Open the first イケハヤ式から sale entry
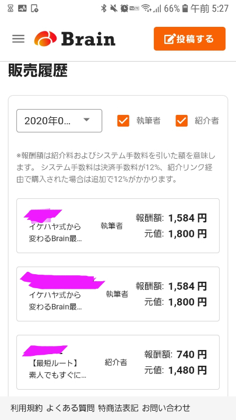Image resolution: width=236 pixels, height=420 pixels. coord(118,226)
